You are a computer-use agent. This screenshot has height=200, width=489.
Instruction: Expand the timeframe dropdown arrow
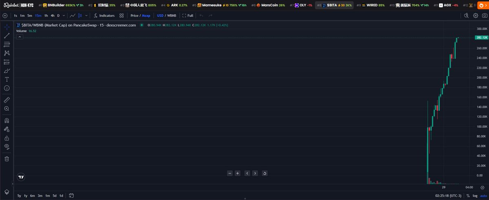pos(63,15)
